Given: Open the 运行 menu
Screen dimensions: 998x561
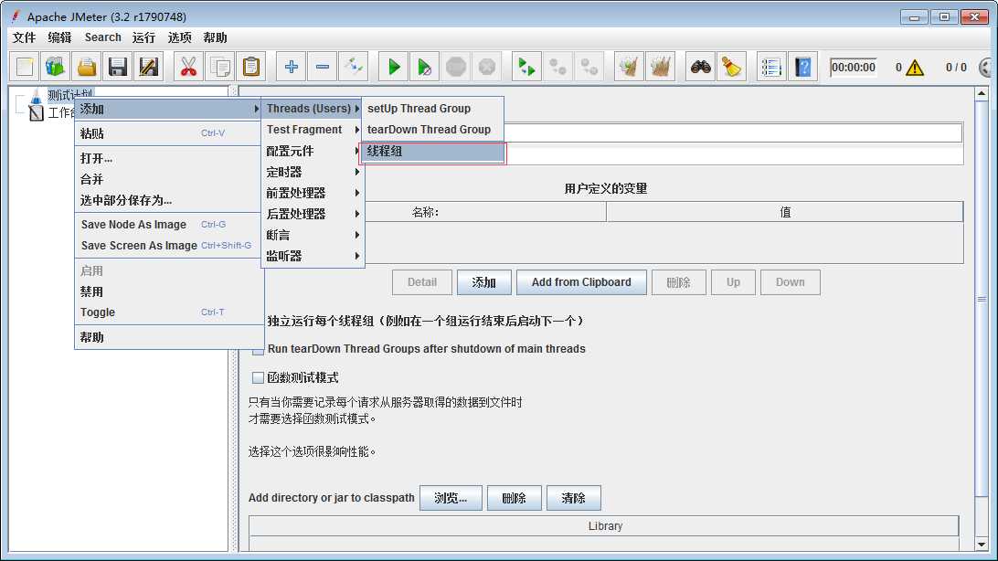Looking at the screenshot, I should [x=143, y=37].
